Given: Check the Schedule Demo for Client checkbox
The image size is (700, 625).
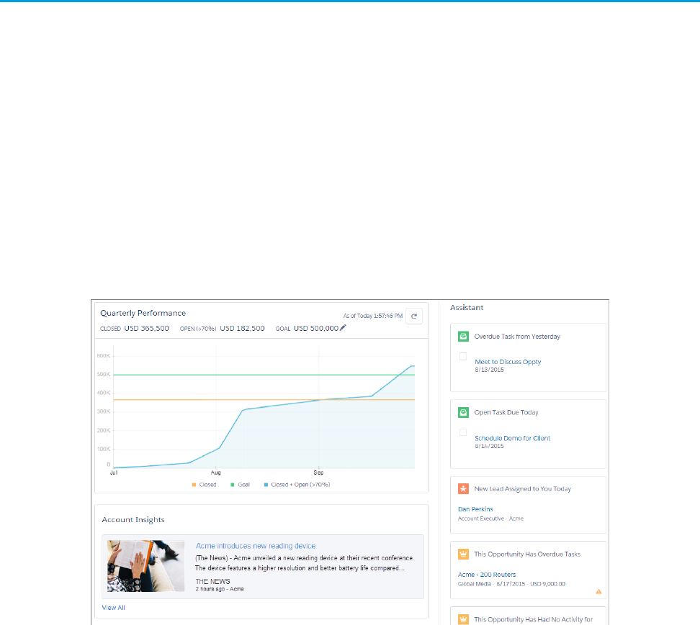Looking at the screenshot, I should [463, 432].
